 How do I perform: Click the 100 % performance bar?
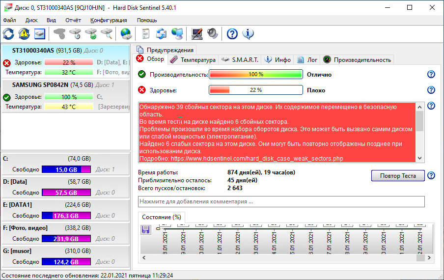coord(256,74)
